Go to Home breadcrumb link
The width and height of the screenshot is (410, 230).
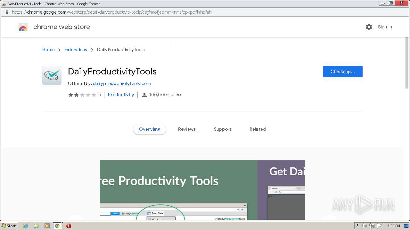48,50
